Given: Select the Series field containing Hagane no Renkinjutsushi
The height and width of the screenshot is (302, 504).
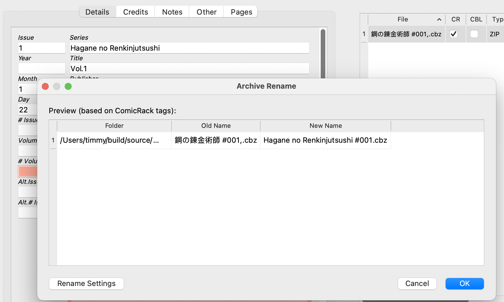Looking at the screenshot, I should coord(189,48).
